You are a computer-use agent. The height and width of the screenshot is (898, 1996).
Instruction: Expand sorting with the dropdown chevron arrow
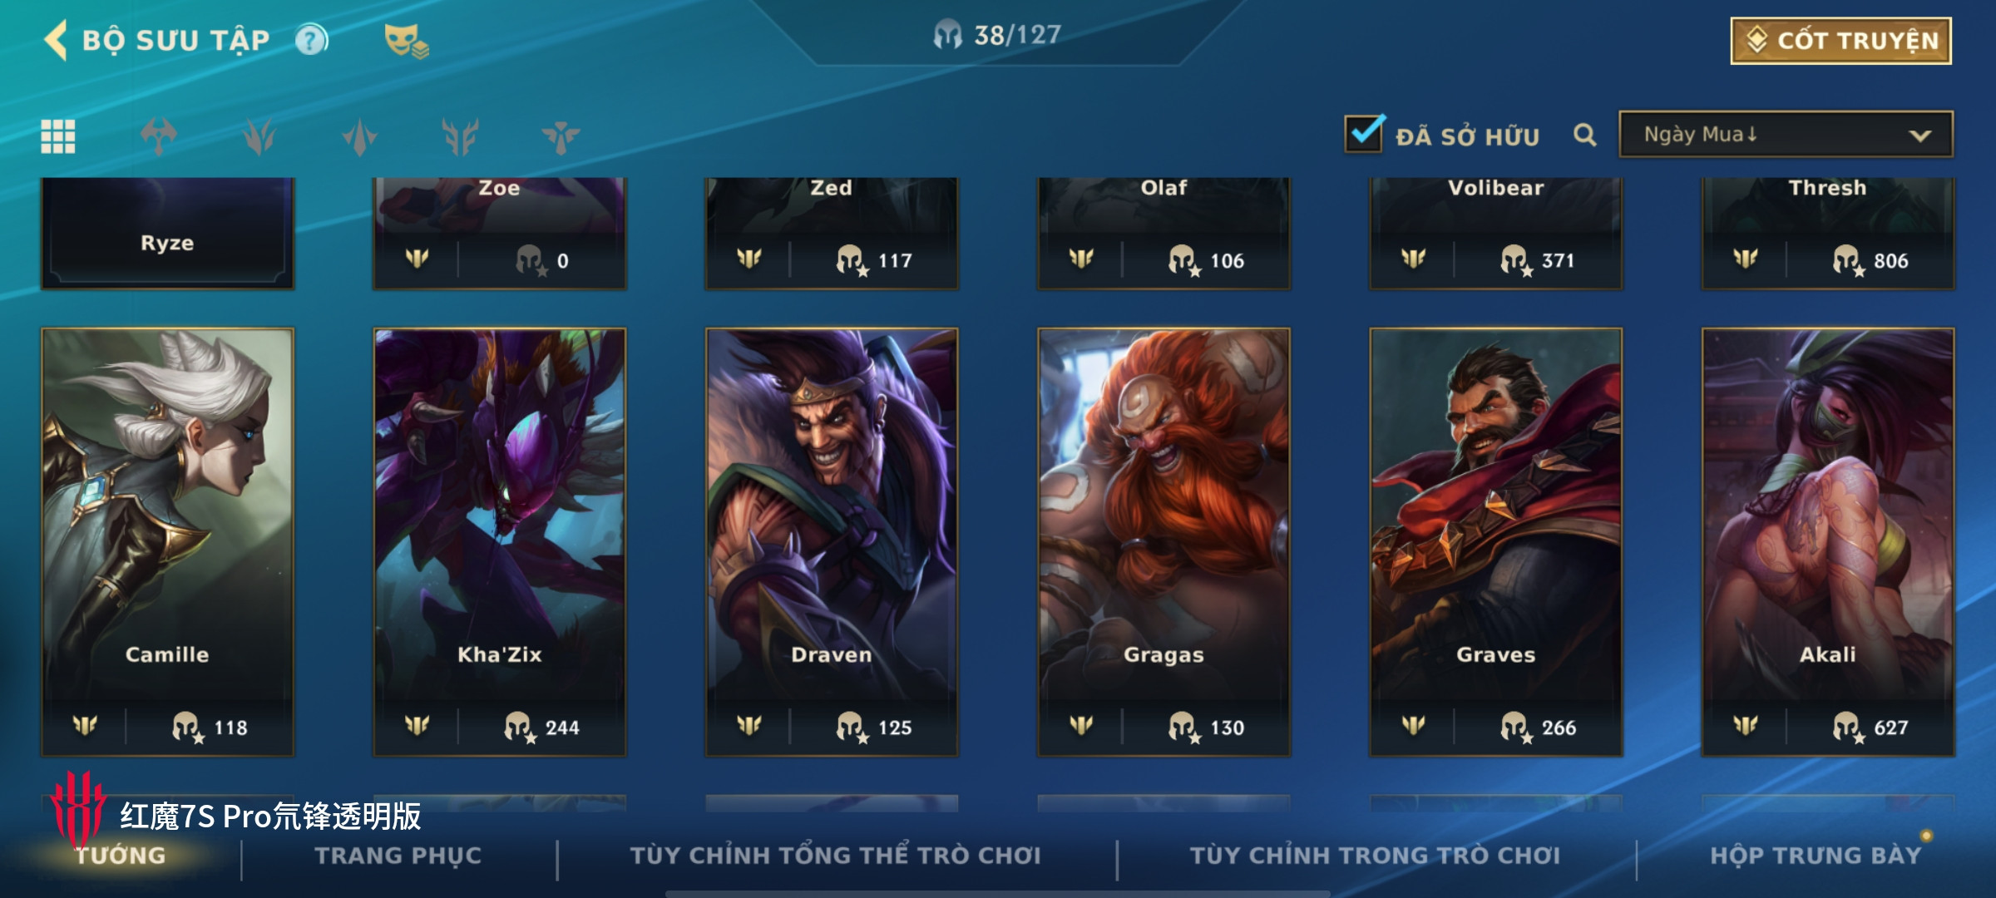tap(1920, 136)
